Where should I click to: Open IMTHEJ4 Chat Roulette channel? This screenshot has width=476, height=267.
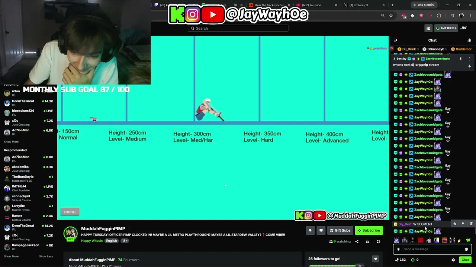(29, 188)
